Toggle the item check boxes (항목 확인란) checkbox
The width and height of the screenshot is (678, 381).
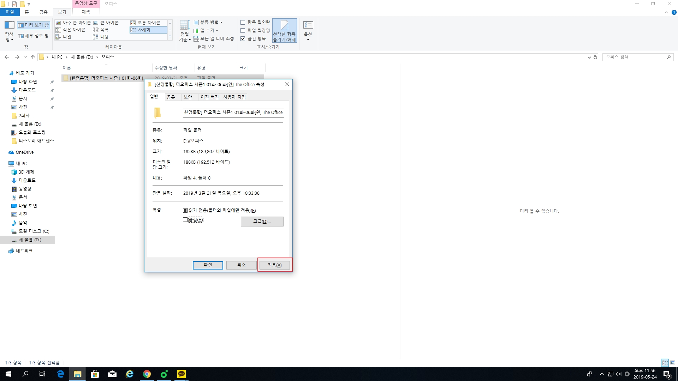pos(243,23)
